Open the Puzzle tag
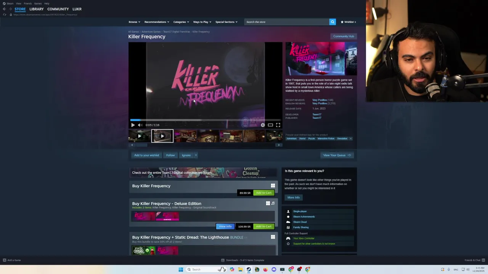 pyautogui.click(x=311, y=139)
